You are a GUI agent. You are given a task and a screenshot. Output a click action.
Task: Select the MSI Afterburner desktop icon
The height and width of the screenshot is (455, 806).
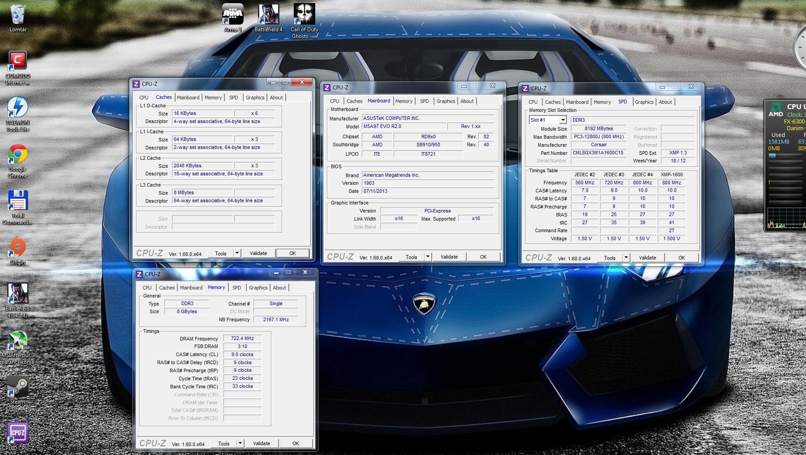(18, 347)
